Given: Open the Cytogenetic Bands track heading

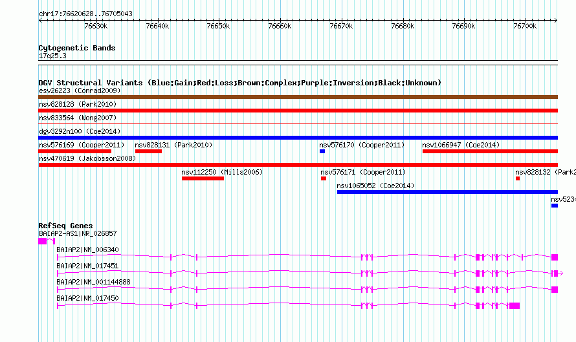Looking at the screenshot, I should (77, 48).
